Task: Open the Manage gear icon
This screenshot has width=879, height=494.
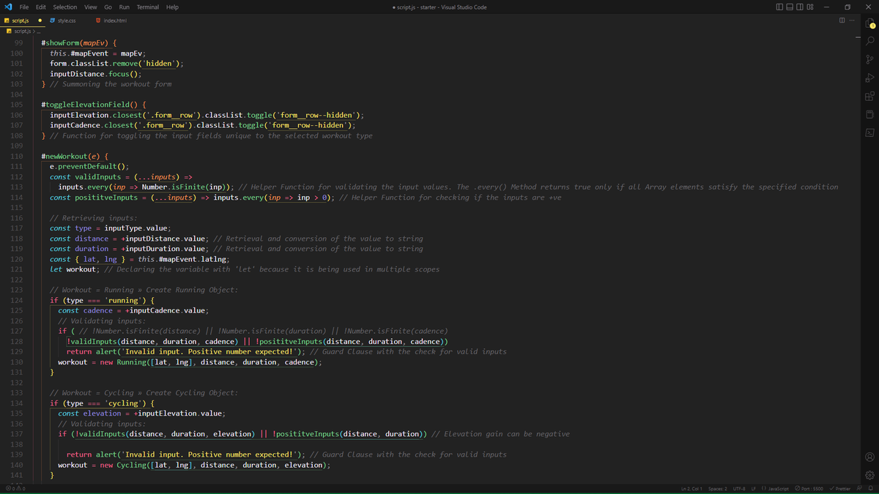Action: pos(869,475)
